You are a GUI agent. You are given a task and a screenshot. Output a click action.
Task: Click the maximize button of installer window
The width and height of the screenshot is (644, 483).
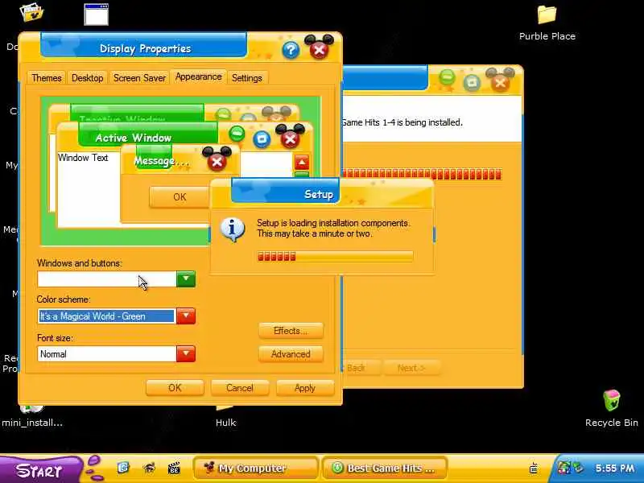(x=472, y=83)
